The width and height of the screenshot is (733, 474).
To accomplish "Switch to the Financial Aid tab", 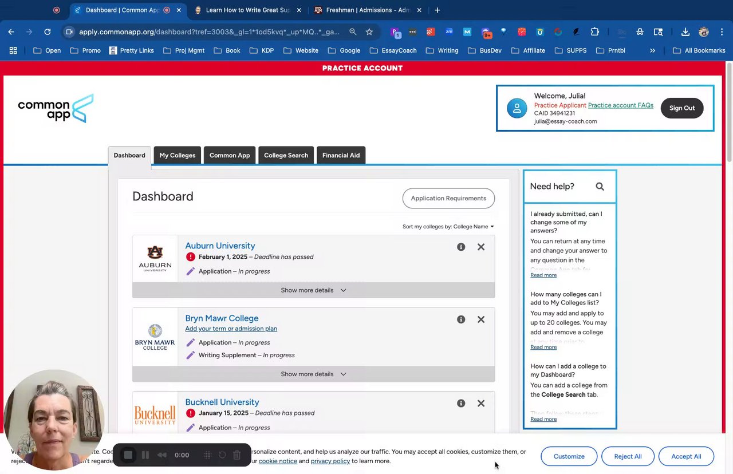I will [x=341, y=155].
